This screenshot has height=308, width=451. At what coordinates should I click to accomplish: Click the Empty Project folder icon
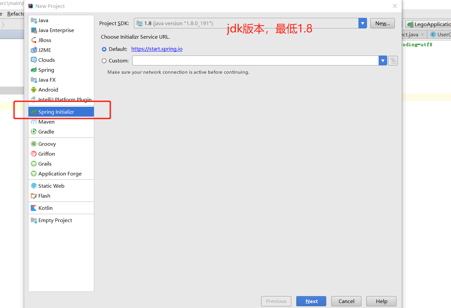click(34, 220)
